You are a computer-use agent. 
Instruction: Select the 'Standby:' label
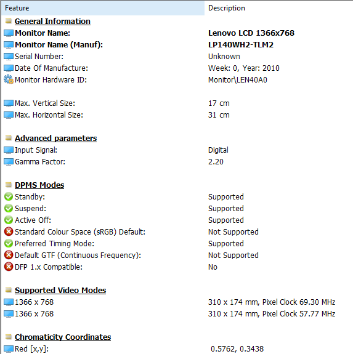point(30,197)
